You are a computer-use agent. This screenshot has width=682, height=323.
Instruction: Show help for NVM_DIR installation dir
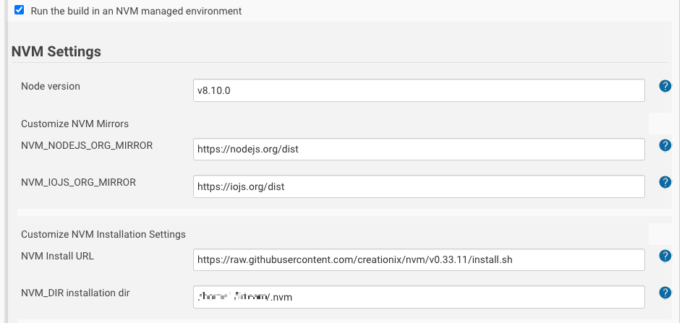[x=665, y=293]
